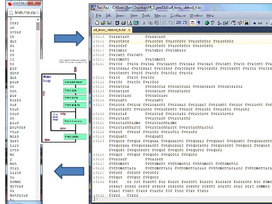Open Find in Files (binoculars icon)

coord(246,23)
